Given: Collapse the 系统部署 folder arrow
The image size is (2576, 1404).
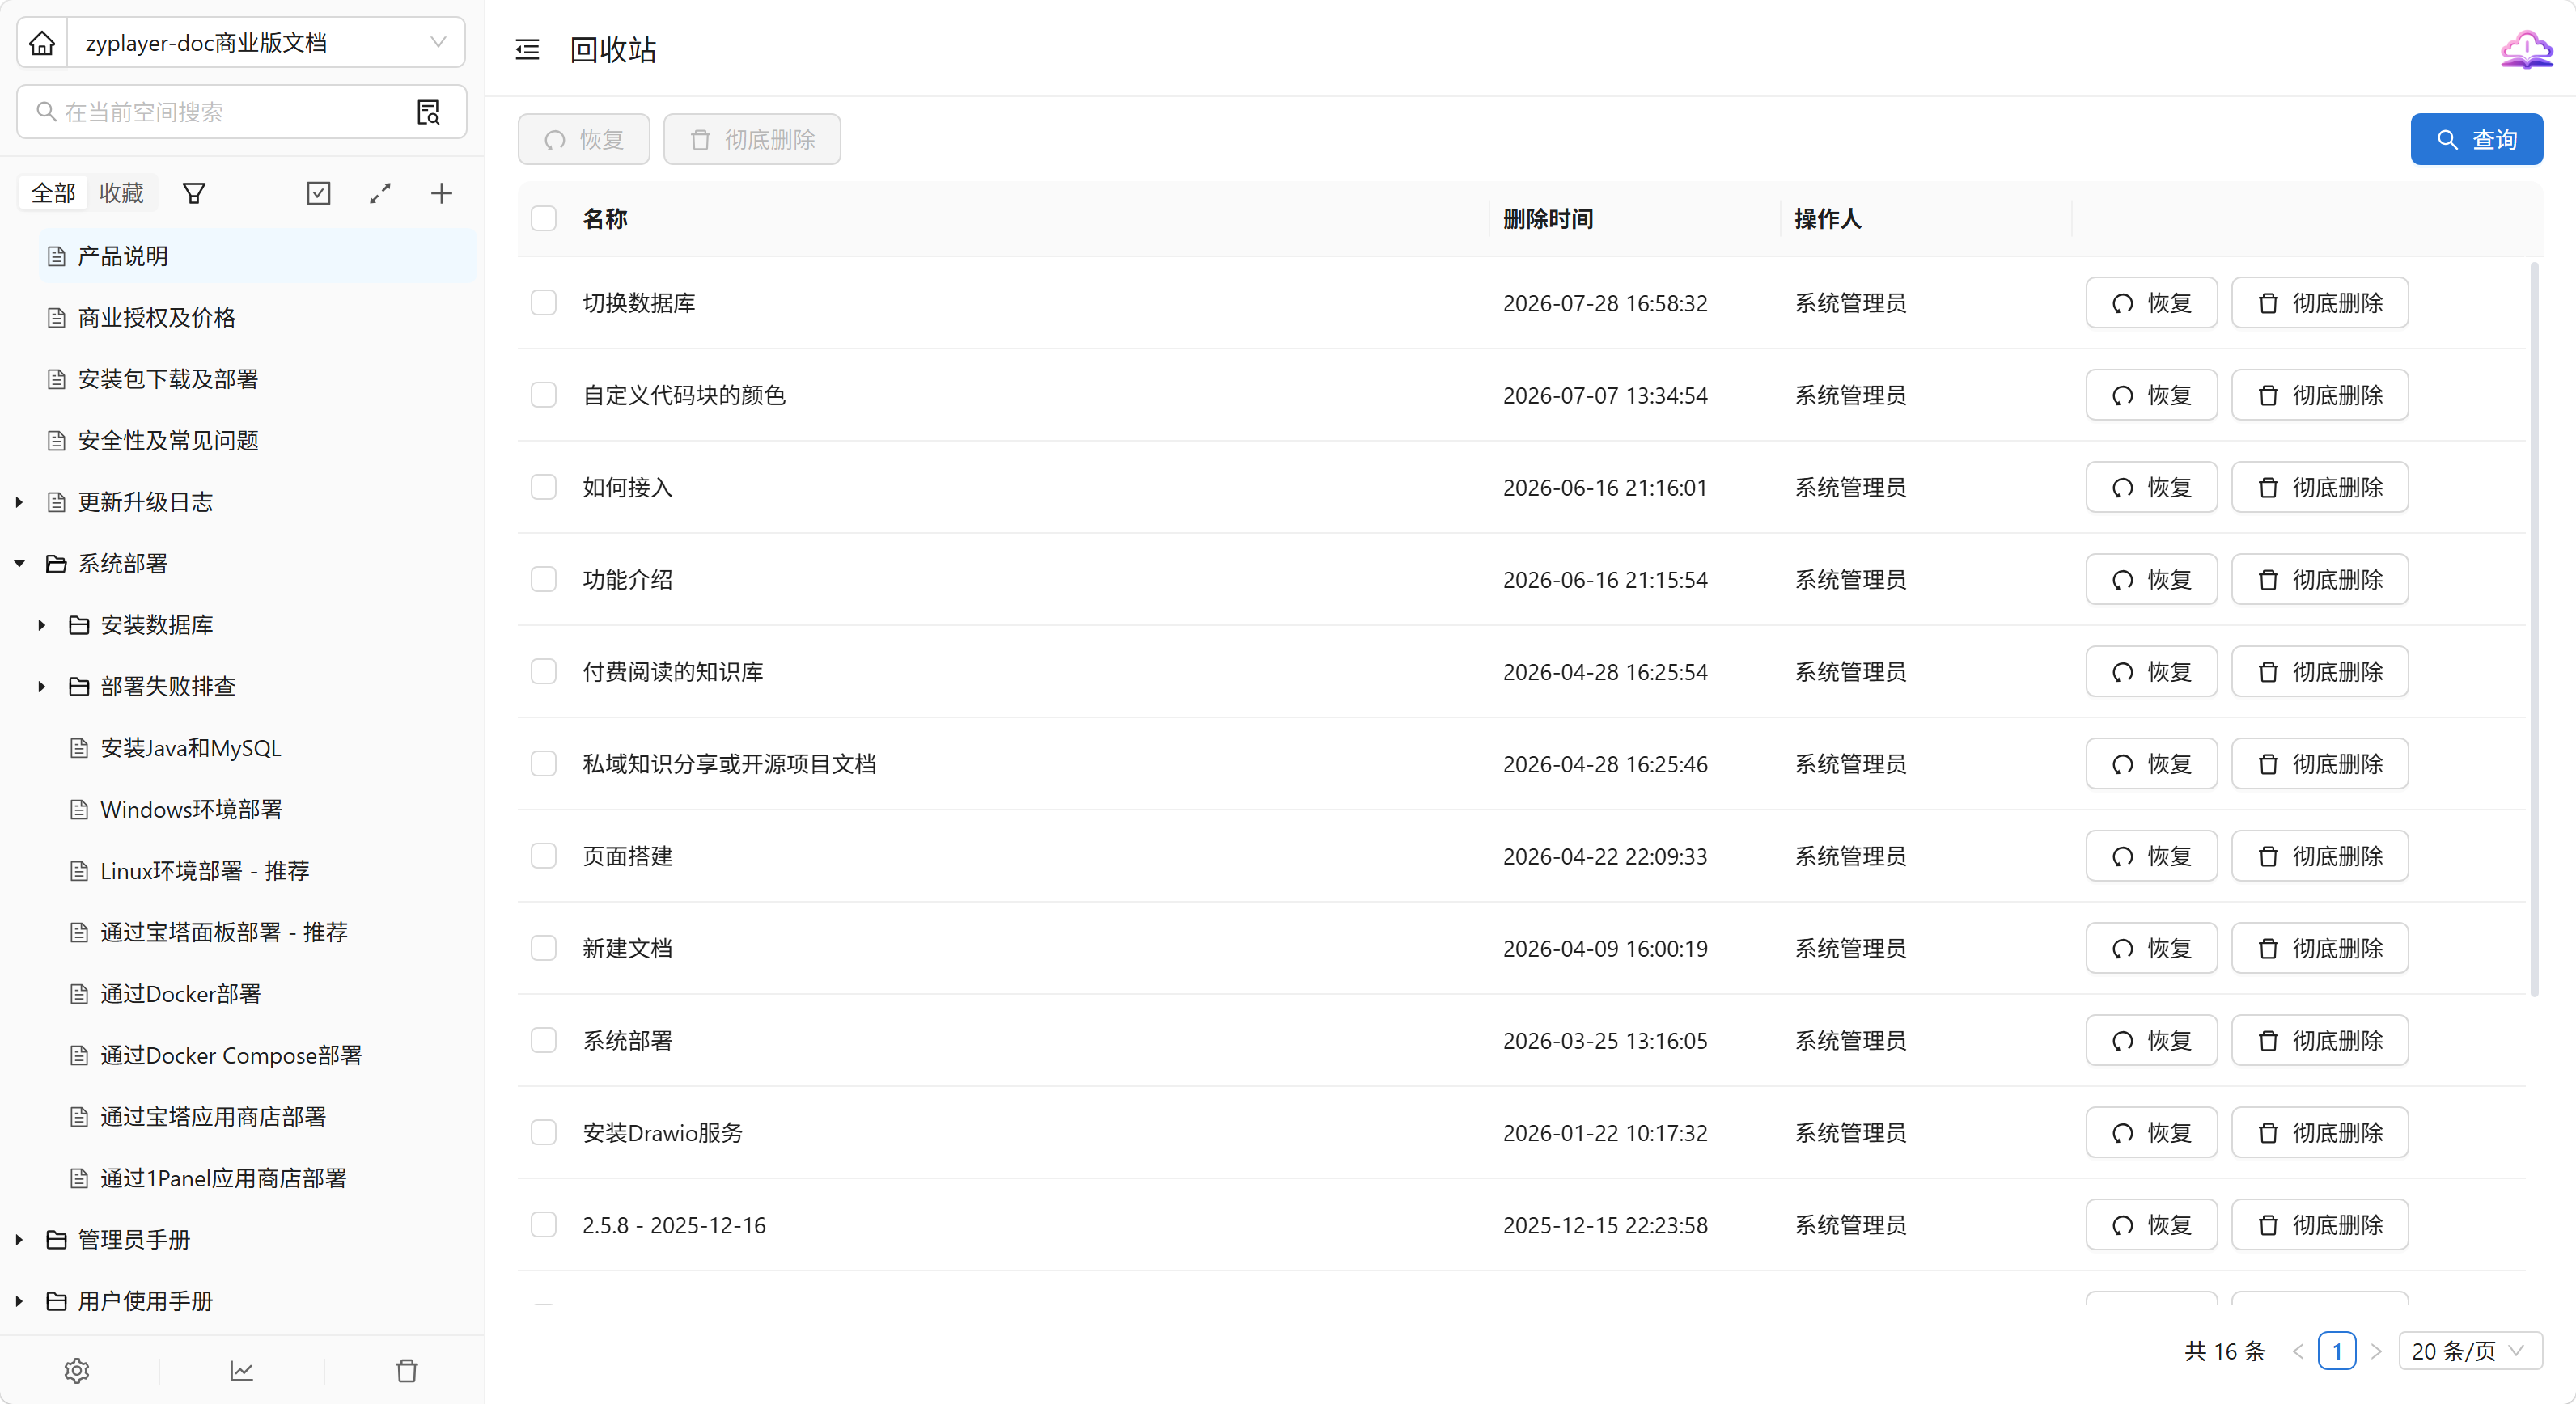Looking at the screenshot, I should [19, 564].
